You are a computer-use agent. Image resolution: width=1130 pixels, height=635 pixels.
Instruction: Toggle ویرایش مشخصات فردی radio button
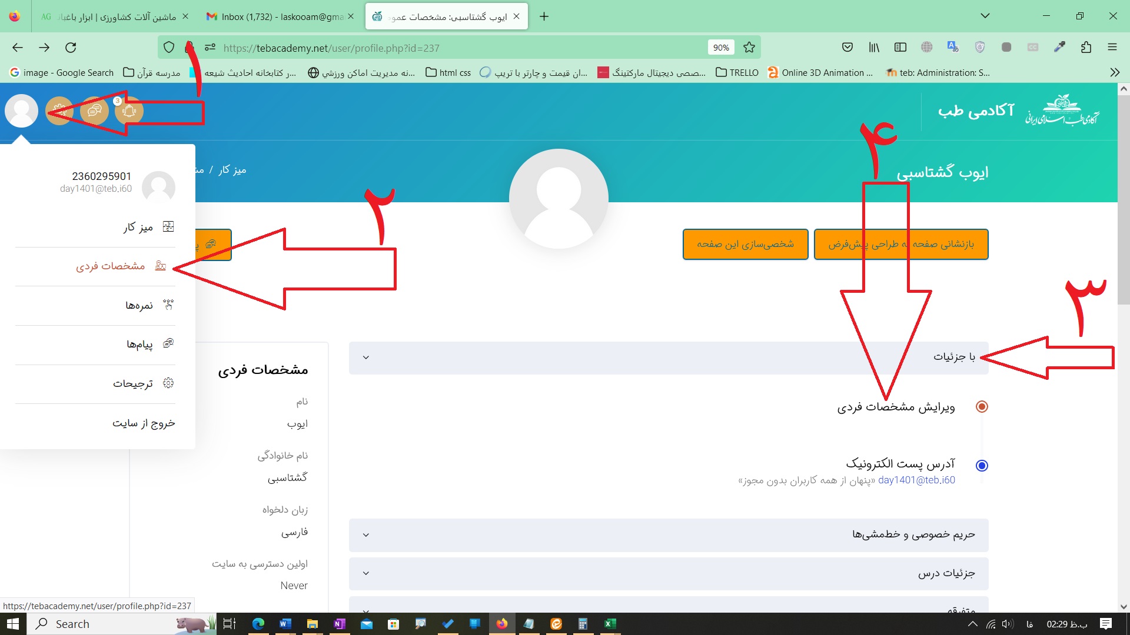(981, 407)
